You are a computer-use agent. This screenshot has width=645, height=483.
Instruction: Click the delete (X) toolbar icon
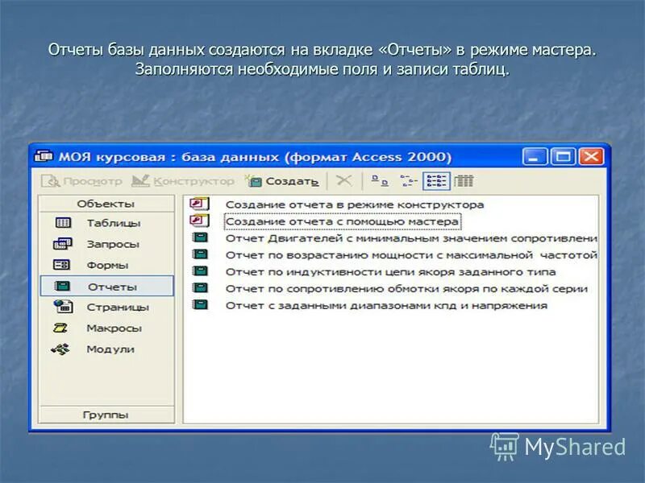pyautogui.click(x=344, y=180)
